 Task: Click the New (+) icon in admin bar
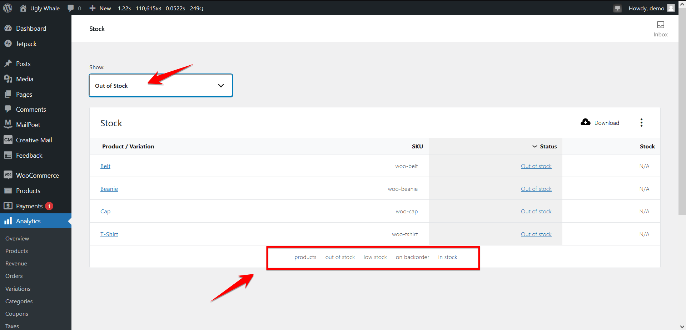click(92, 8)
